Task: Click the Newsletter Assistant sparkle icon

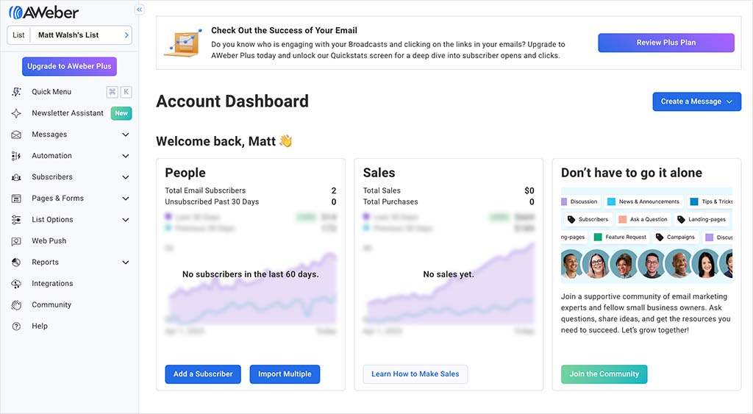Action: (16, 113)
